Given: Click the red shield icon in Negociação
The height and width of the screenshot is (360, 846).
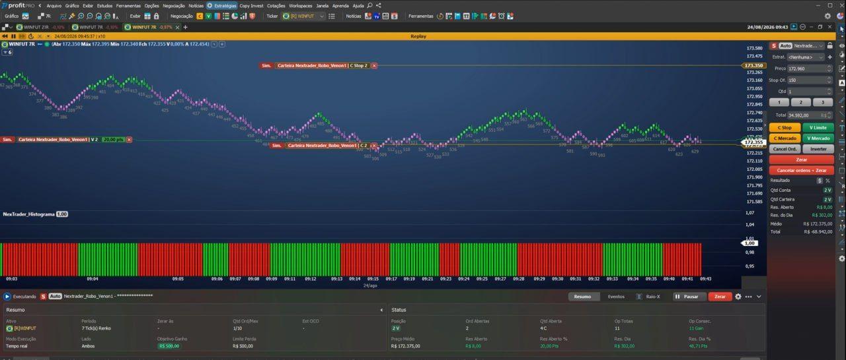Looking at the screenshot, I should 252,16.
